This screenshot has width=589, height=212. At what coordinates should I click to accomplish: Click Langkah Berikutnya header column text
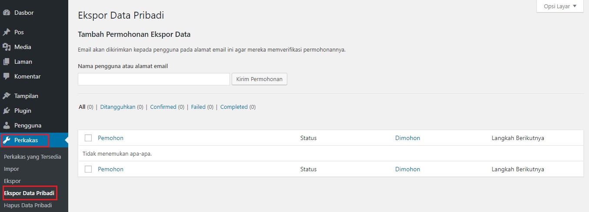518,138
